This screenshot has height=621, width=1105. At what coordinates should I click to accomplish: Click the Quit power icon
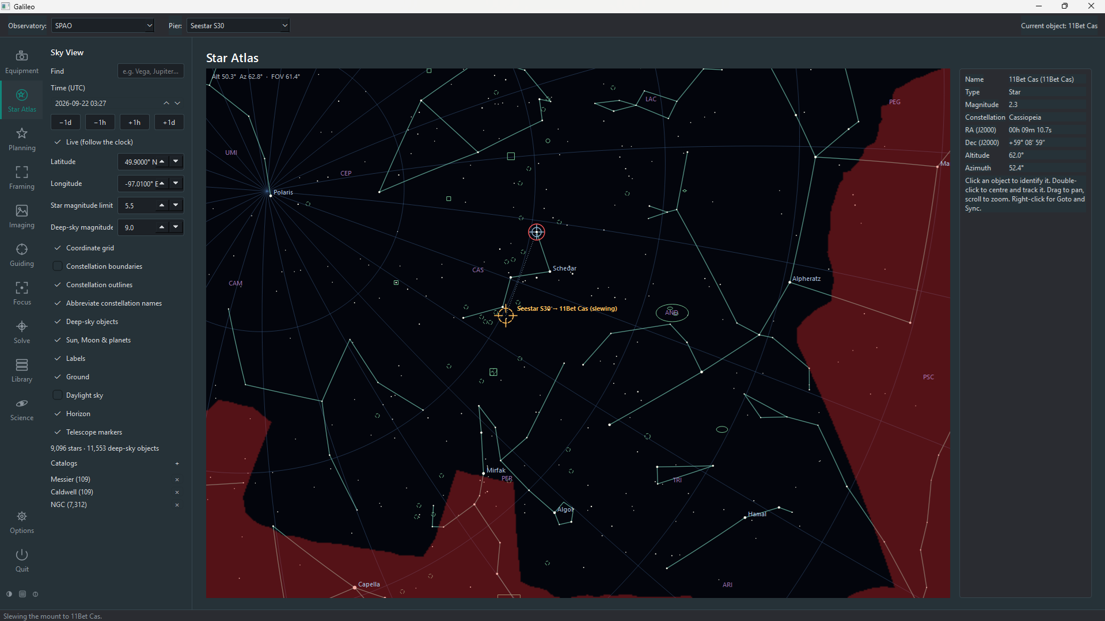click(22, 560)
